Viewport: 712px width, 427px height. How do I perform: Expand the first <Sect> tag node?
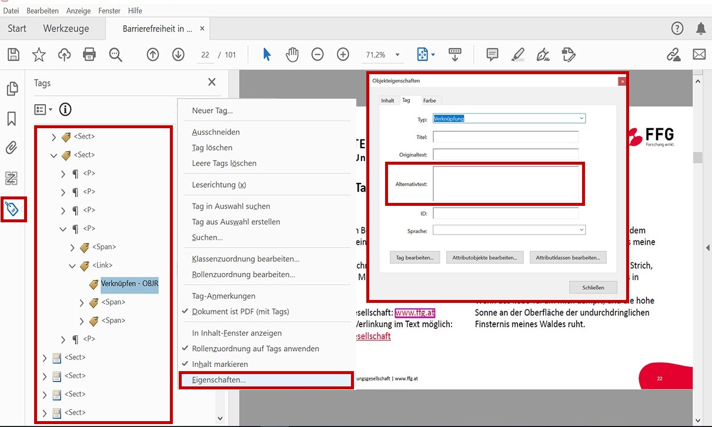click(x=54, y=136)
